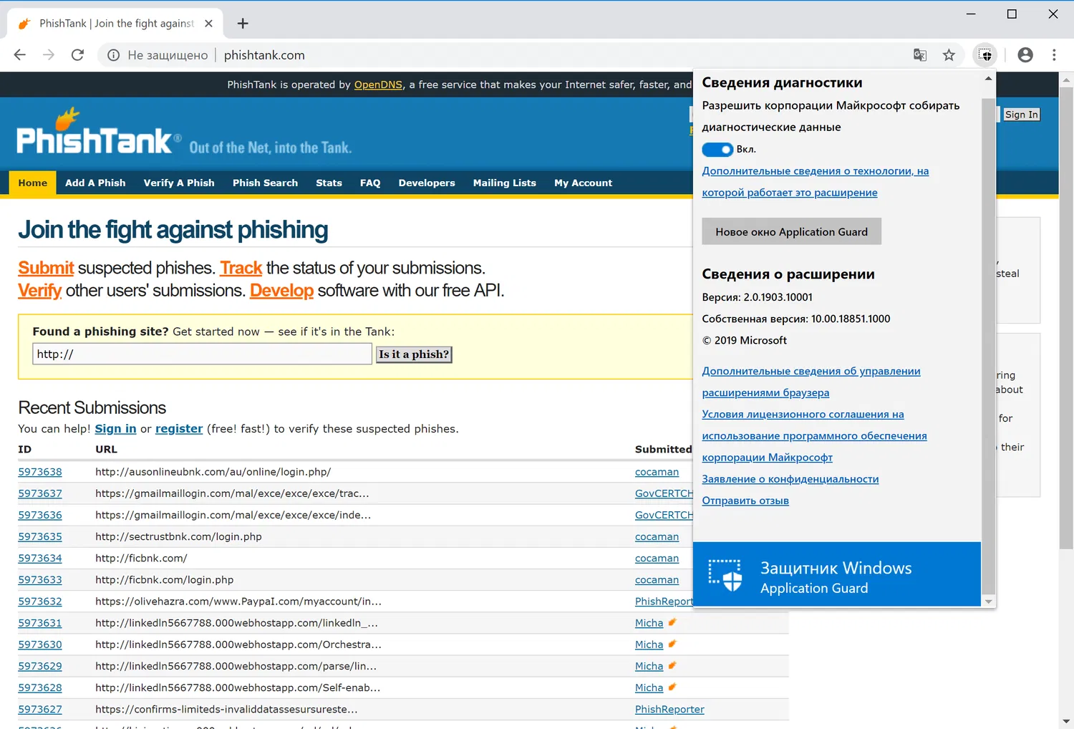Click the browser back arrow

(x=20, y=55)
